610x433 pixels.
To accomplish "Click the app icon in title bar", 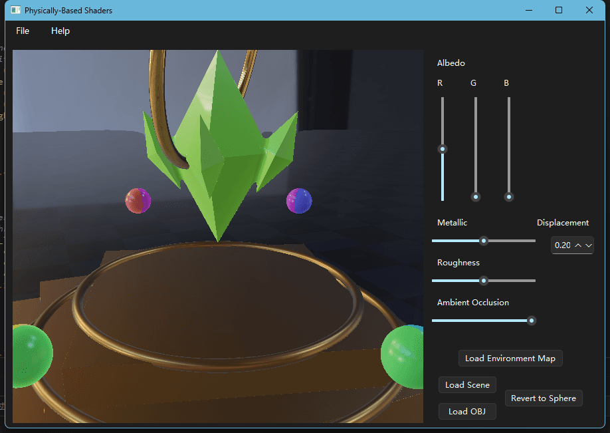I will pyautogui.click(x=15, y=10).
